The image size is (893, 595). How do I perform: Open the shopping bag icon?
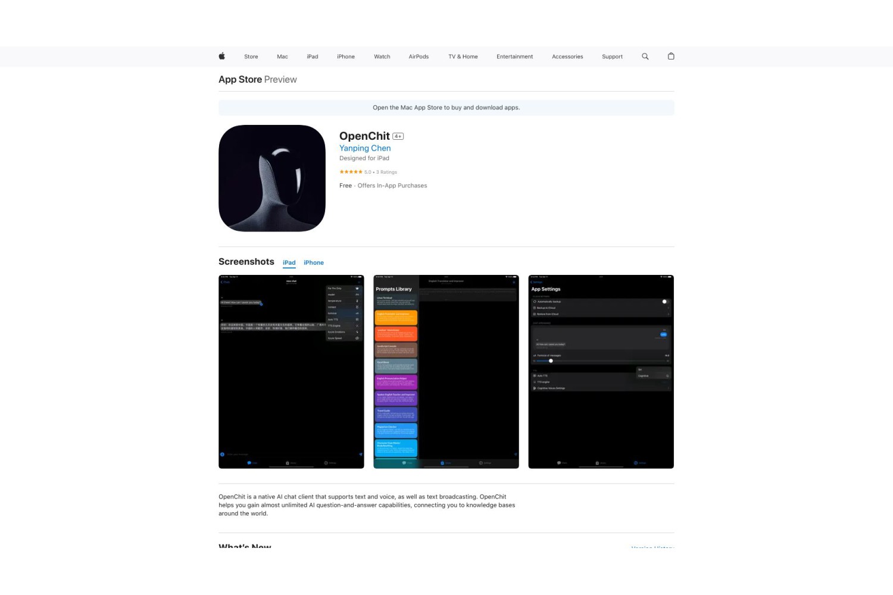(671, 56)
